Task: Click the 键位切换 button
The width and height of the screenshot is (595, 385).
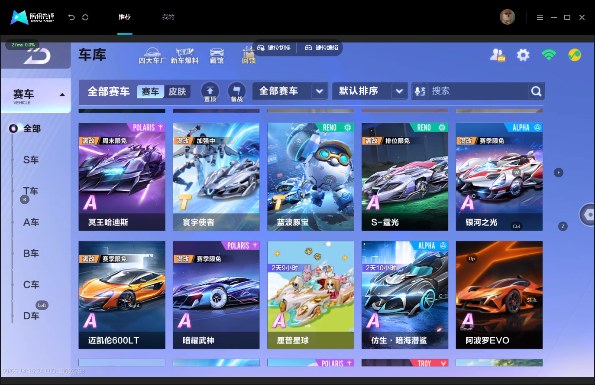Action: (274, 48)
